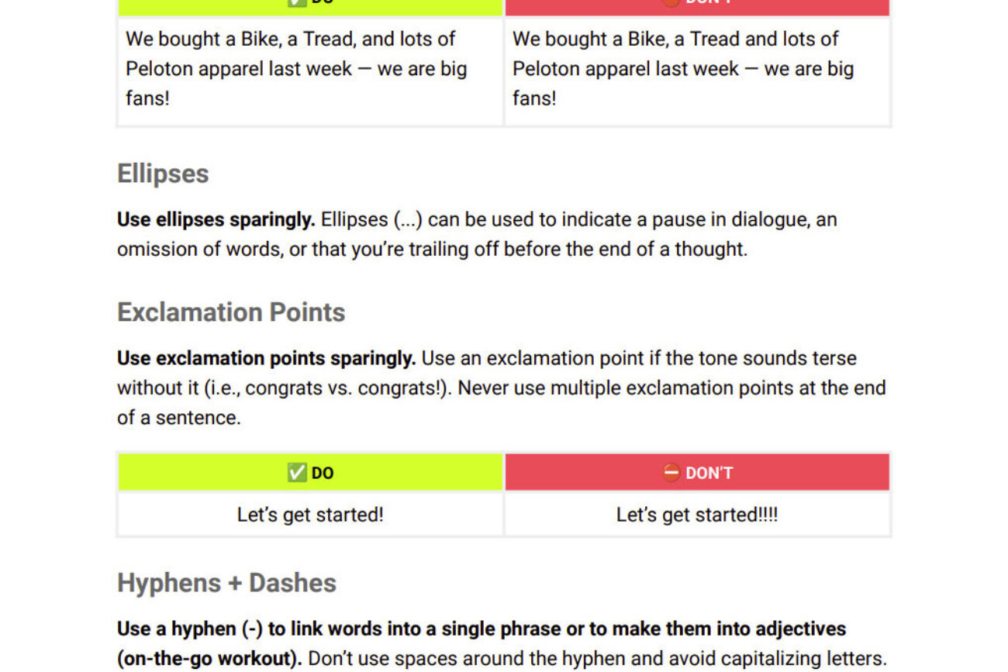Click the "Let's get started!" table cell
Viewport: 1008px width, 672px height.
coord(310,515)
